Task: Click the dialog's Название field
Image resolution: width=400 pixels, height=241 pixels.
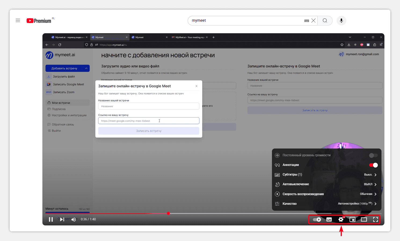Action: (x=149, y=106)
